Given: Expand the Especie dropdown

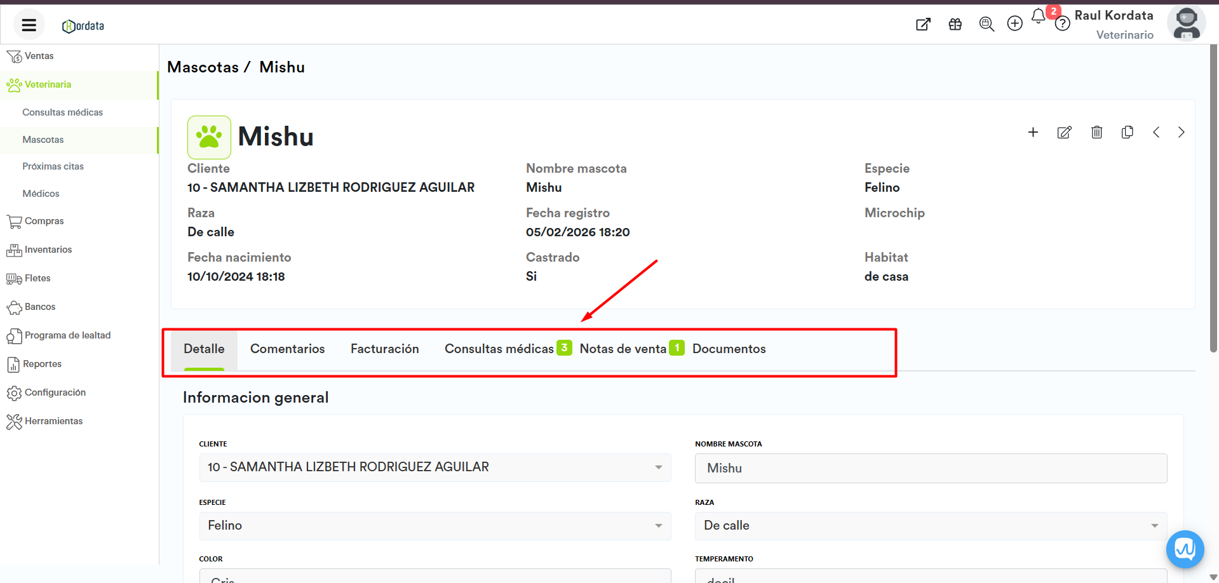Looking at the screenshot, I should (x=658, y=526).
